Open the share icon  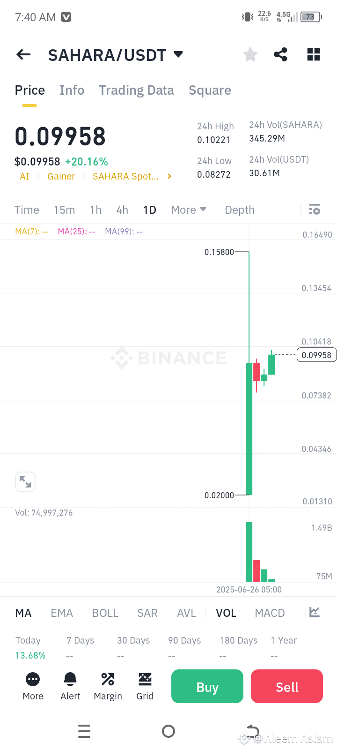coord(280,55)
